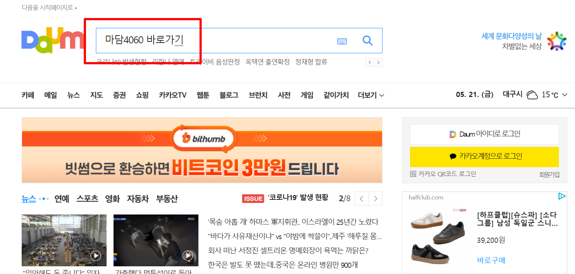Select the 스포츠 content tab
Viewport: 575px width, 274px height.
pyautogui.click(x=87, y=199)
